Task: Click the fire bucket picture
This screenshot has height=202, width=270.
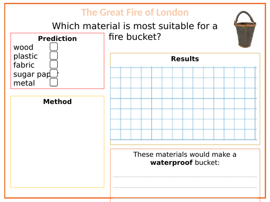Action: 245,29
